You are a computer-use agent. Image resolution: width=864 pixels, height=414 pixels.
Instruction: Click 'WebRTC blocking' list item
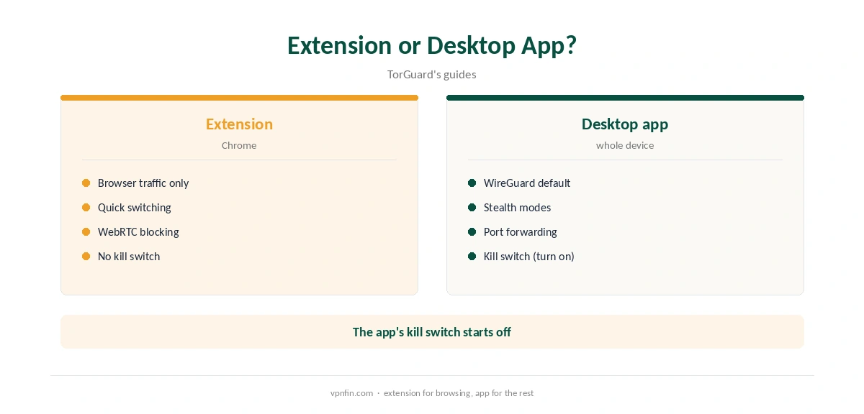coord(138,232)
